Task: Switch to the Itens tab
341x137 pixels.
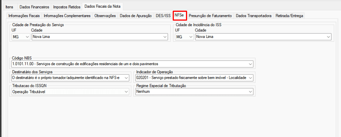Action: pos(9,7)
